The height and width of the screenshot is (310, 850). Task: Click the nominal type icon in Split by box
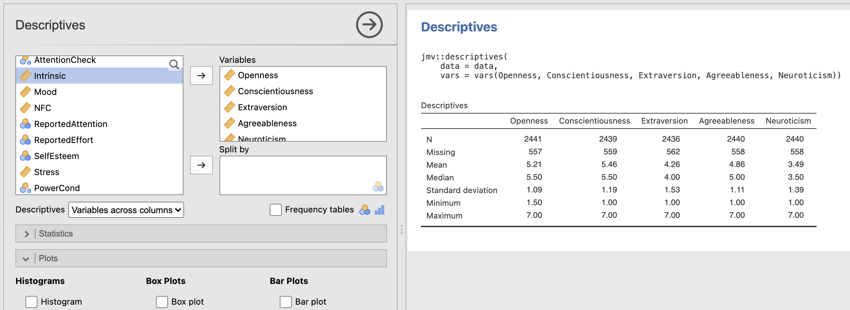[378, 186]
